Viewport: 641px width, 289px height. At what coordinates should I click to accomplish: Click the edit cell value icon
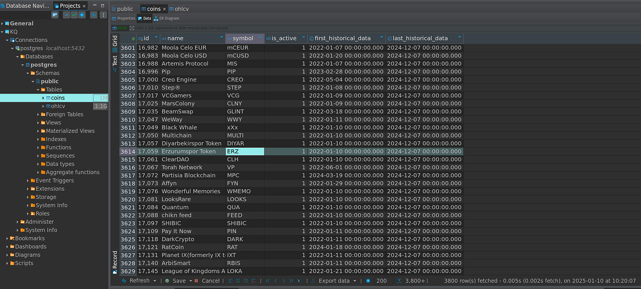click(x=230, y=281)
